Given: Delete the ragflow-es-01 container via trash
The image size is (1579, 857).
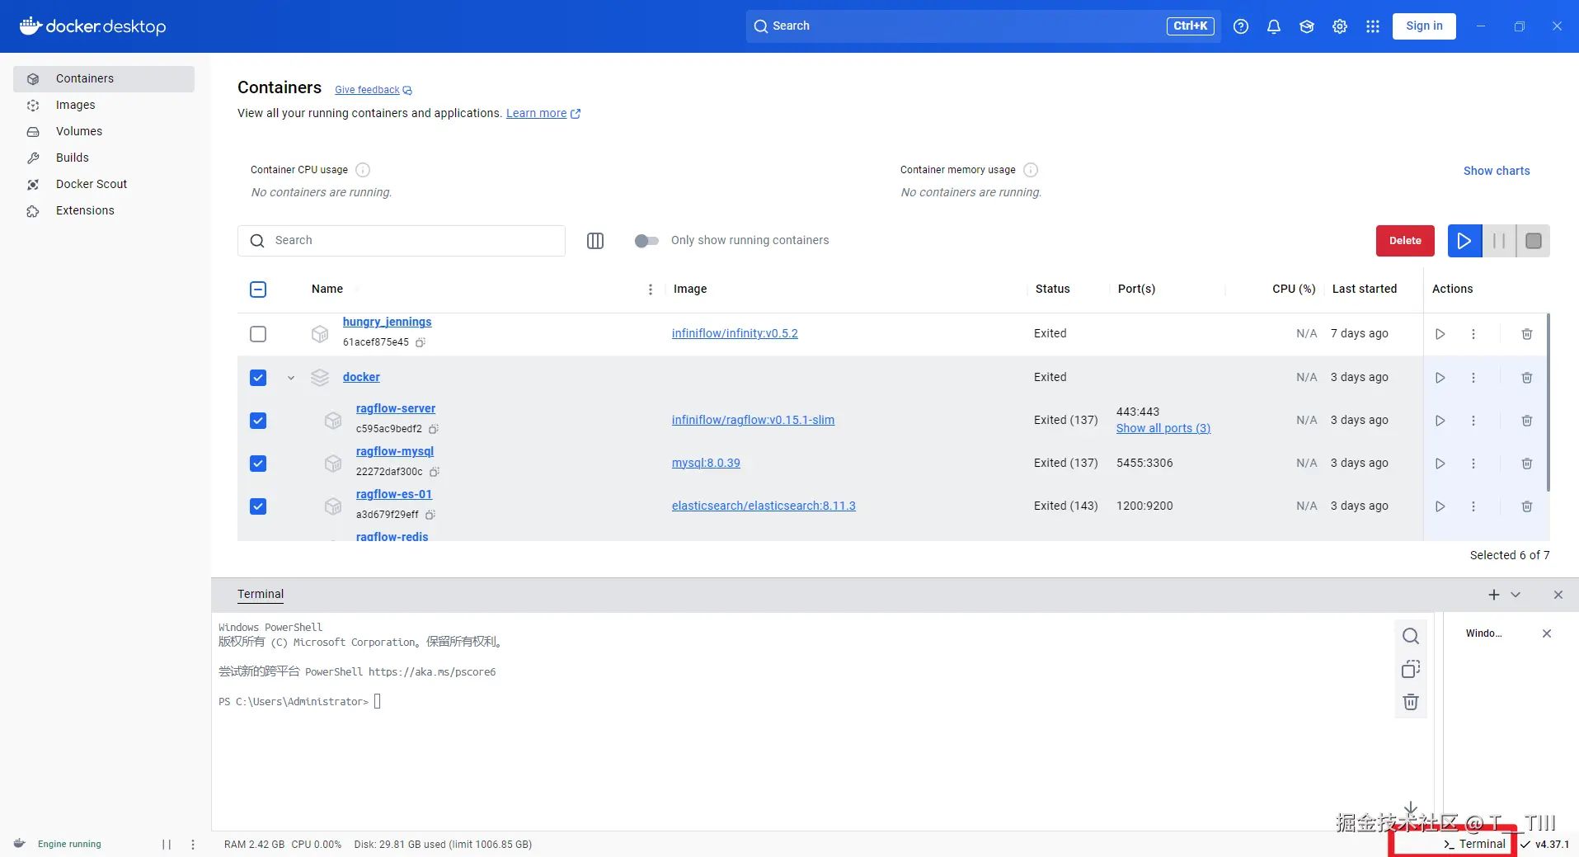Looking at the screenshot, I should point(1527,506).
